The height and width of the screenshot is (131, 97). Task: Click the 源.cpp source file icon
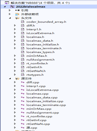pos(23,128)
